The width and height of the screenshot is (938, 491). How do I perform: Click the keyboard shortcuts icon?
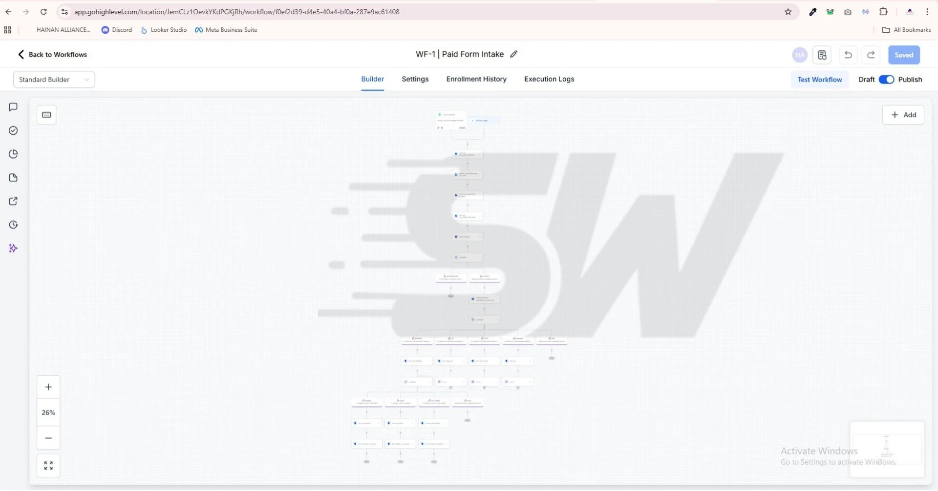(46, 115)
